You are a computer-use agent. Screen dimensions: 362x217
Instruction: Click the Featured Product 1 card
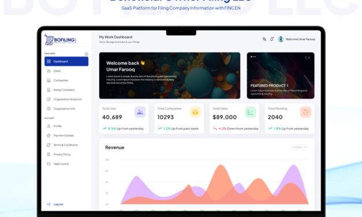click(281, 76)
